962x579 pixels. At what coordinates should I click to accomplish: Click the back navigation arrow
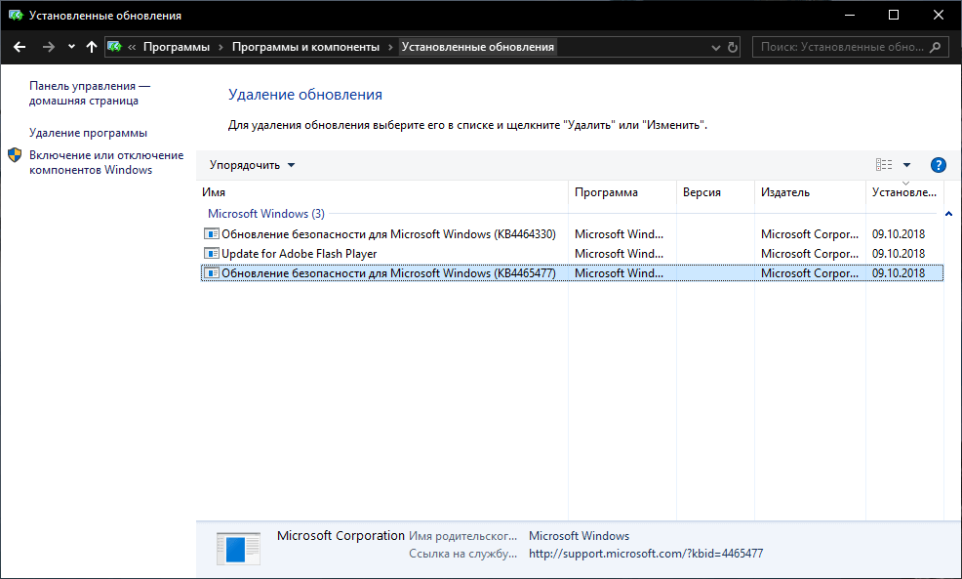click(x=20, y=46)
